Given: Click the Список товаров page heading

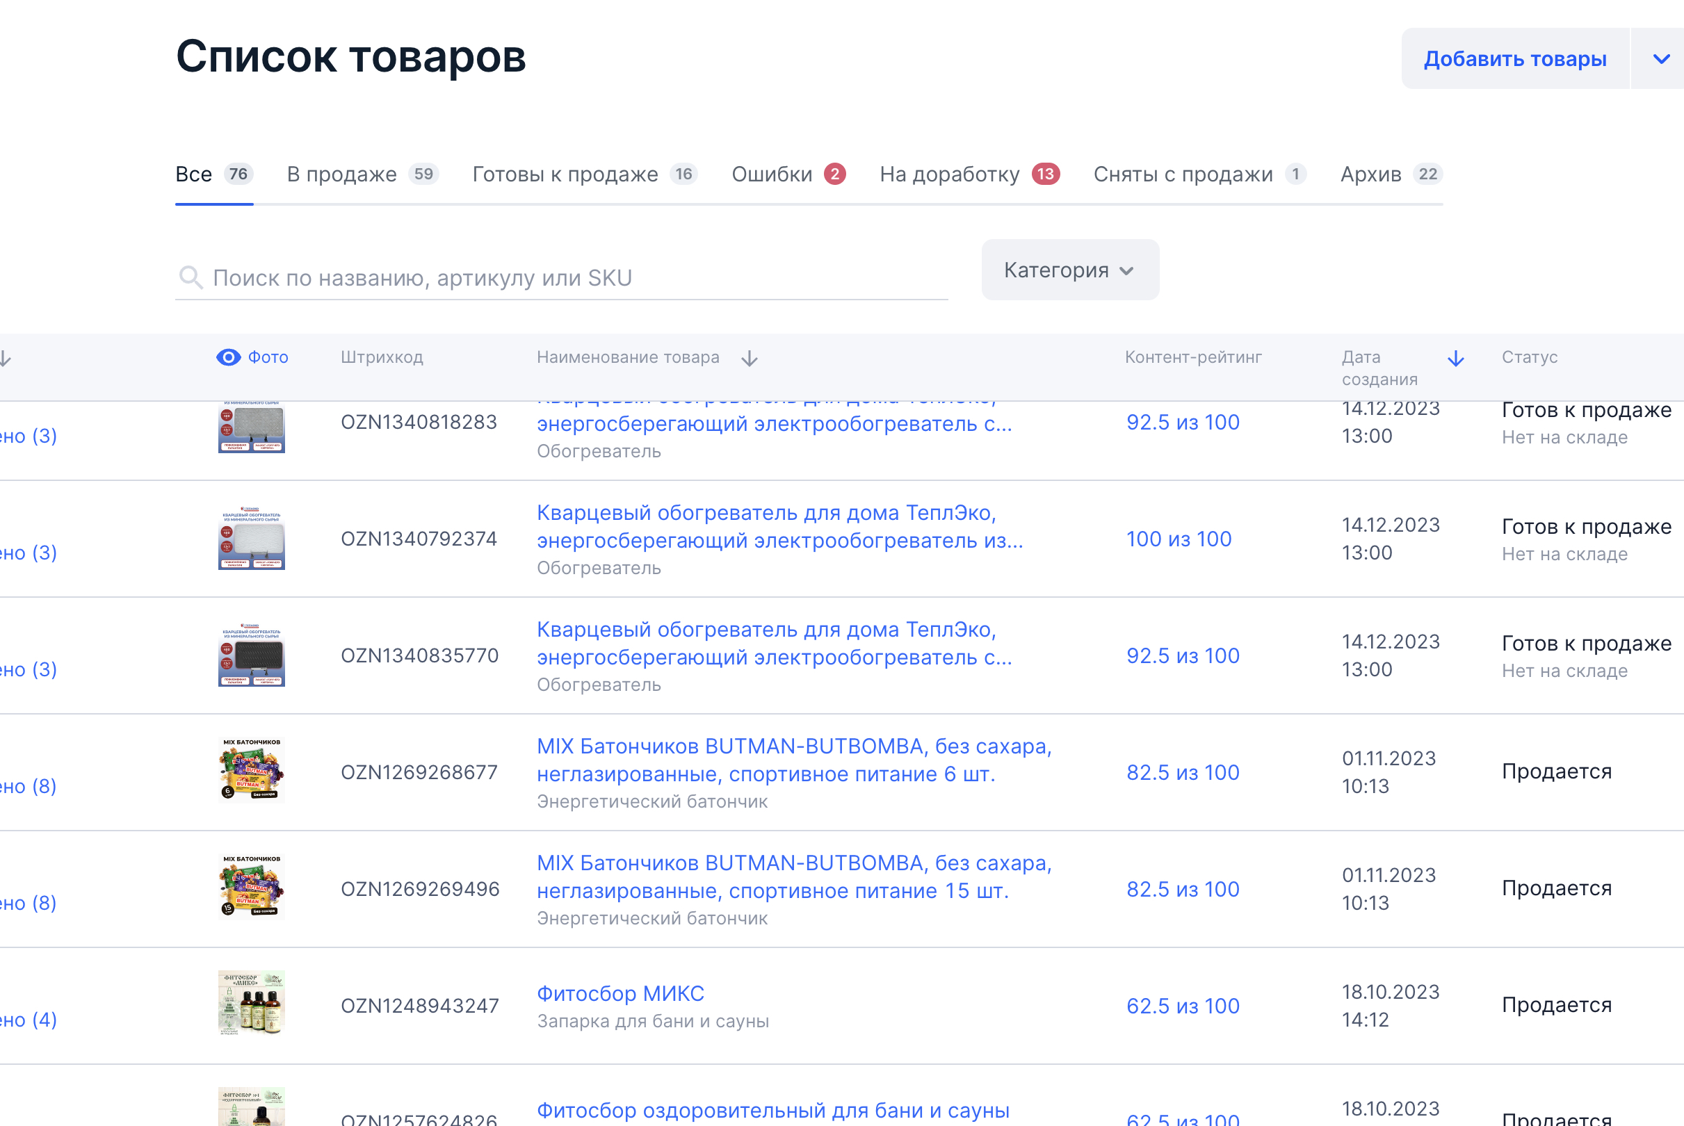Looking at the screenshot, I should coord(350,56).
